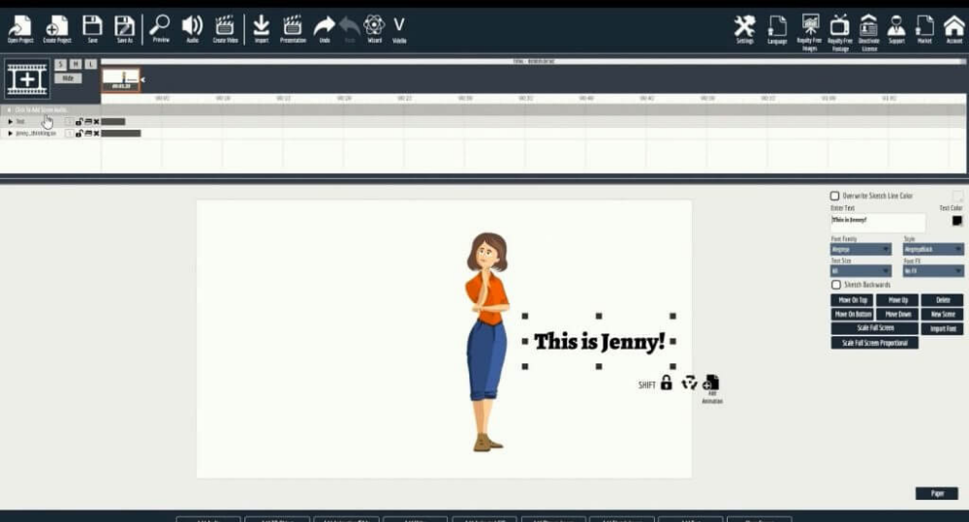Open the Language document icon
969x522 pixels.
pyautogui.click(x=777, y=30)
